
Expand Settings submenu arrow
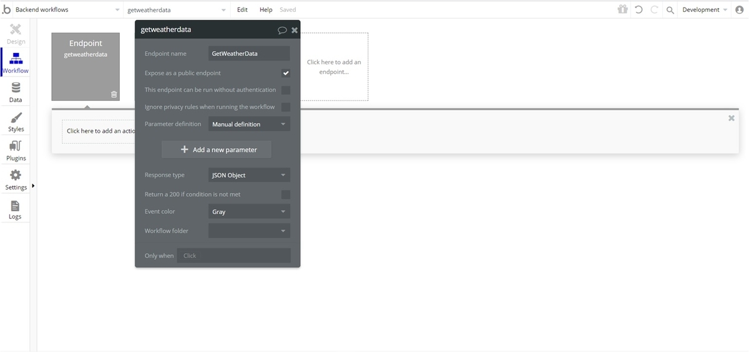33,186
